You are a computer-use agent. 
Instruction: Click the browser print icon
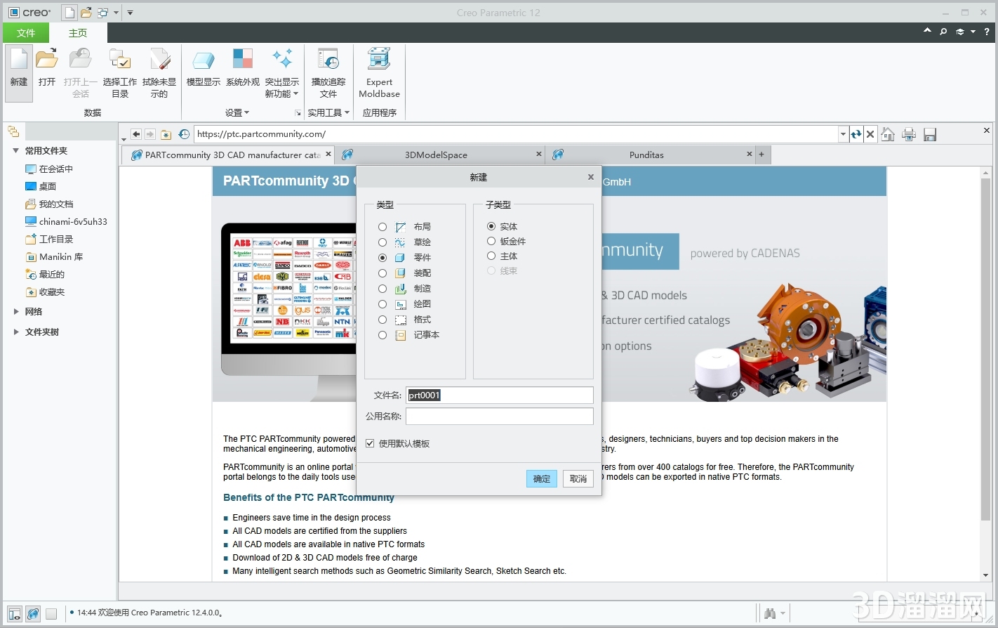[x=909, y=134]
